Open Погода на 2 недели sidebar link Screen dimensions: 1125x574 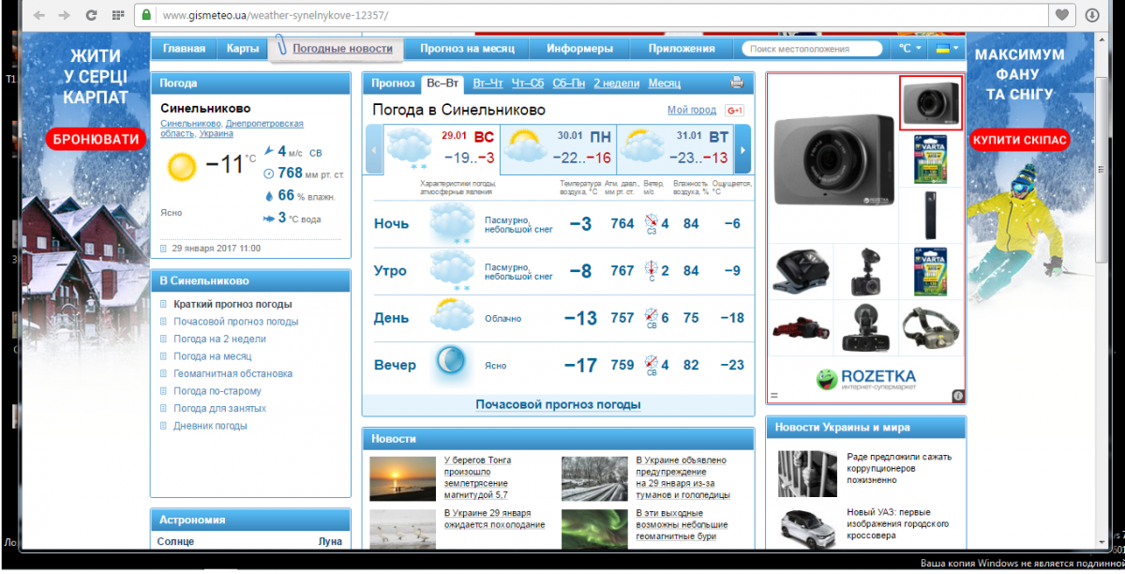219,339
